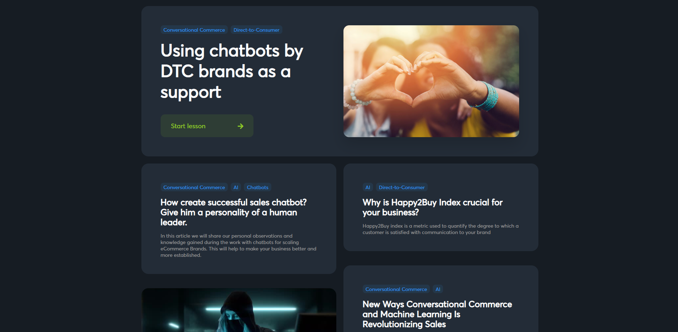Select Conversational Commerce tag on sales chatbot card

pos(194,187)
